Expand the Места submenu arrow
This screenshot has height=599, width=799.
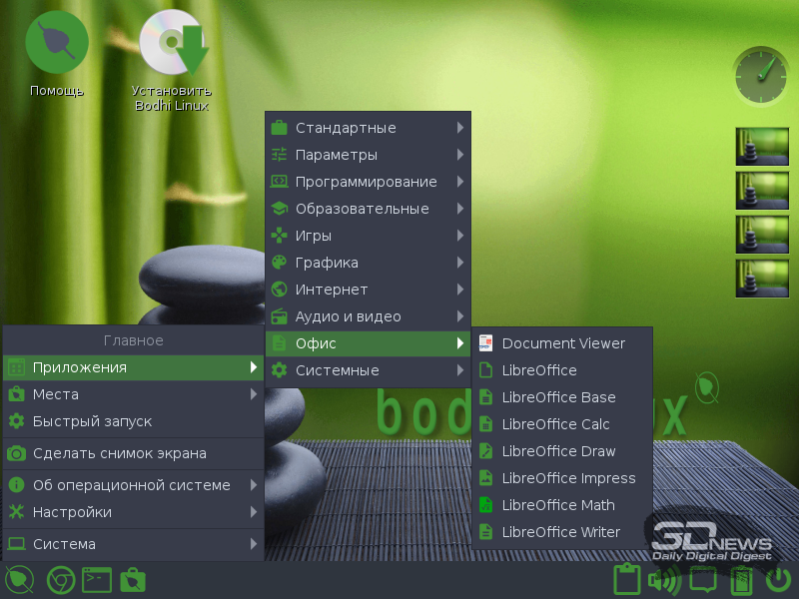[254, 394]
